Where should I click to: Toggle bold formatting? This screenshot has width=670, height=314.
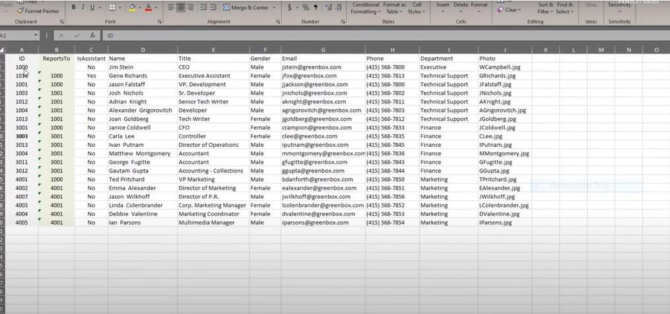click(x=73, y=8)
